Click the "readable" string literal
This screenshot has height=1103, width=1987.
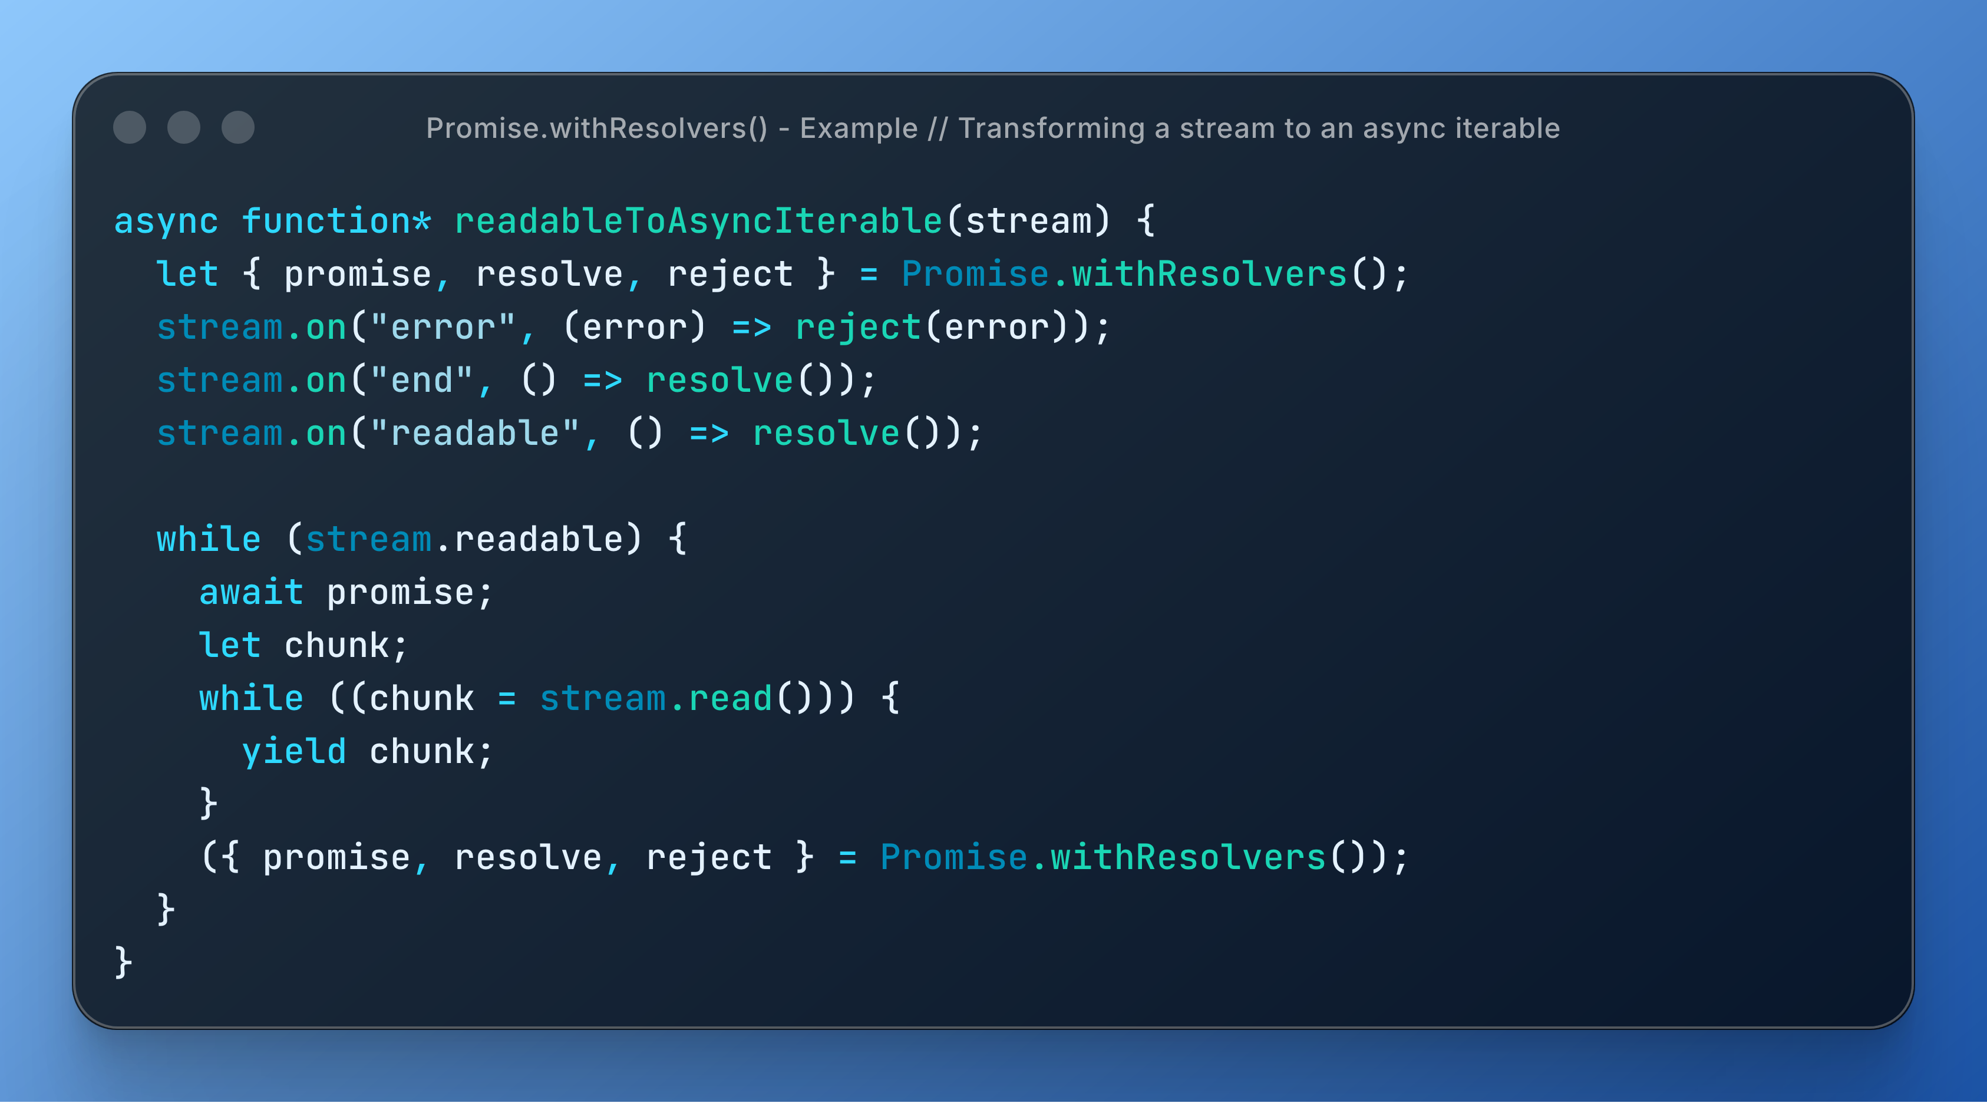click(474, 432)
